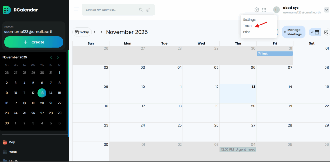330x162 pixels.
Task: Open the apps grid icon
Action: point(264,10)
